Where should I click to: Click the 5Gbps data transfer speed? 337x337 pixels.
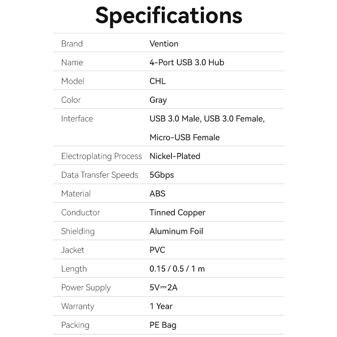click(162, 175)
